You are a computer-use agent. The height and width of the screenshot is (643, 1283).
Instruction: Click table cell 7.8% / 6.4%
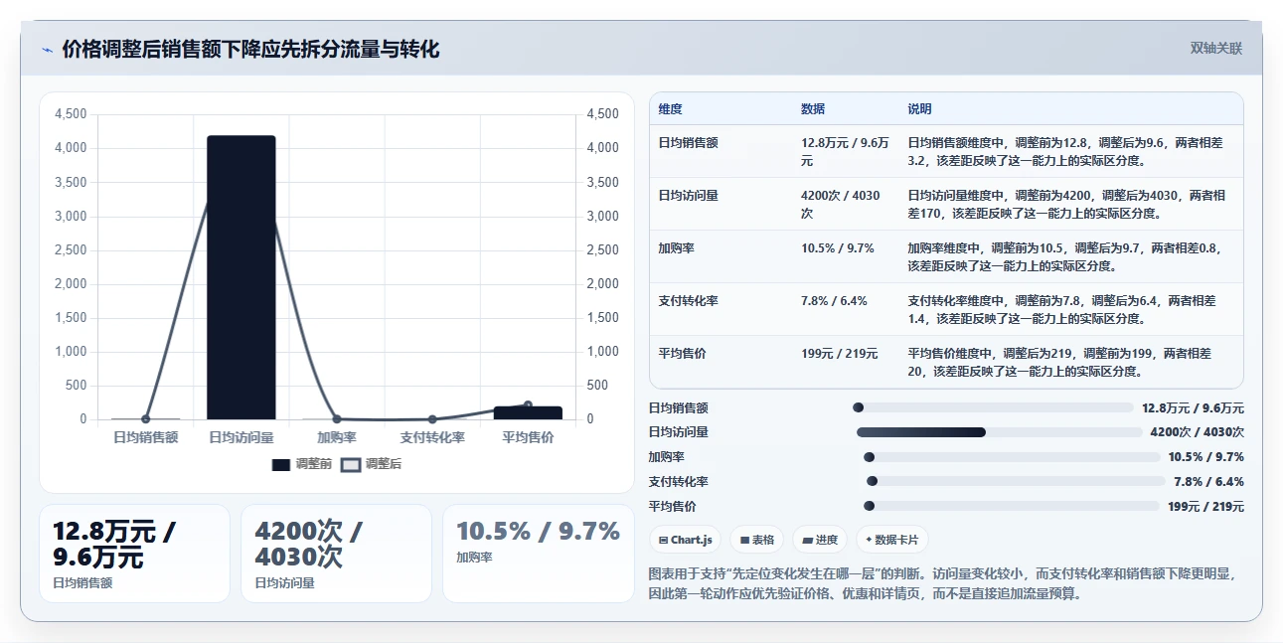coord(834,300)
